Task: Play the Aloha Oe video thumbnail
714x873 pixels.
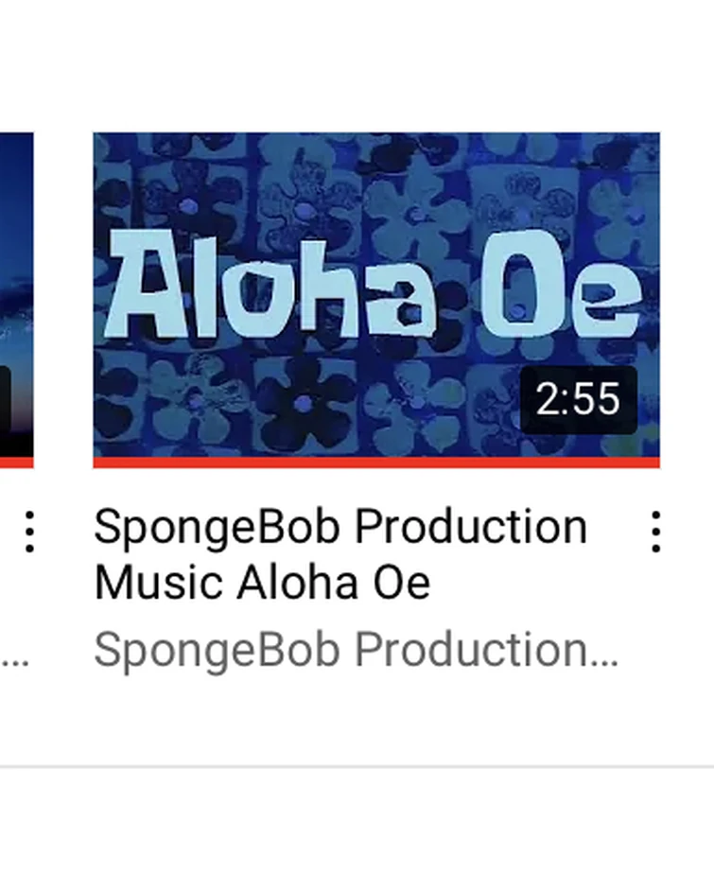Action: point(376,295)
